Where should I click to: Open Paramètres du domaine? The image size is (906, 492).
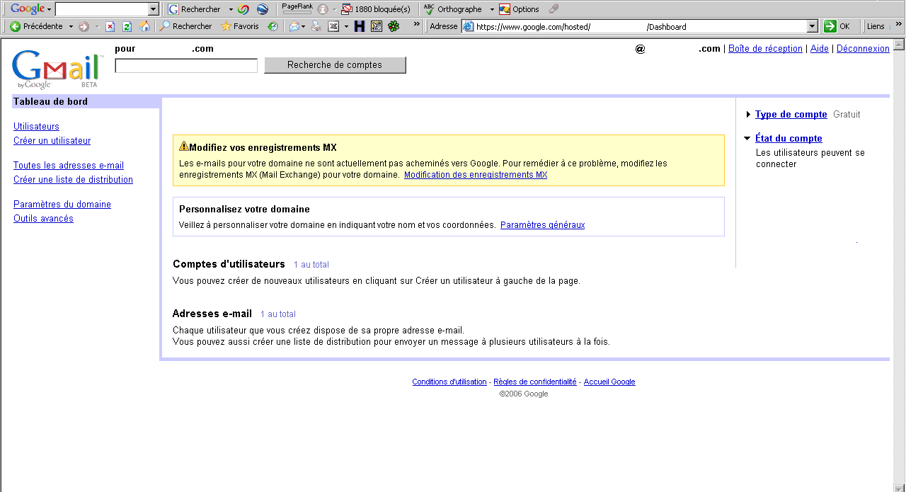62,205
